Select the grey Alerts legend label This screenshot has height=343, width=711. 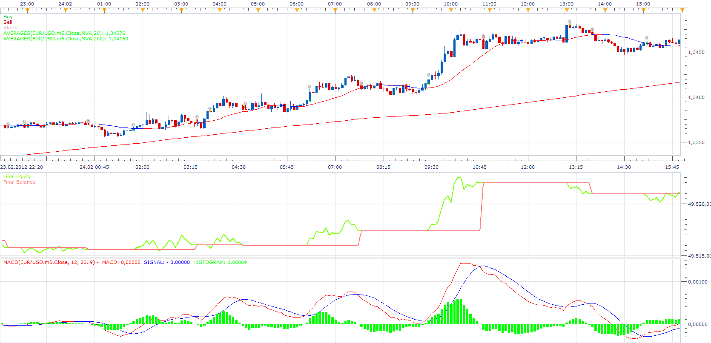(10, 28)
